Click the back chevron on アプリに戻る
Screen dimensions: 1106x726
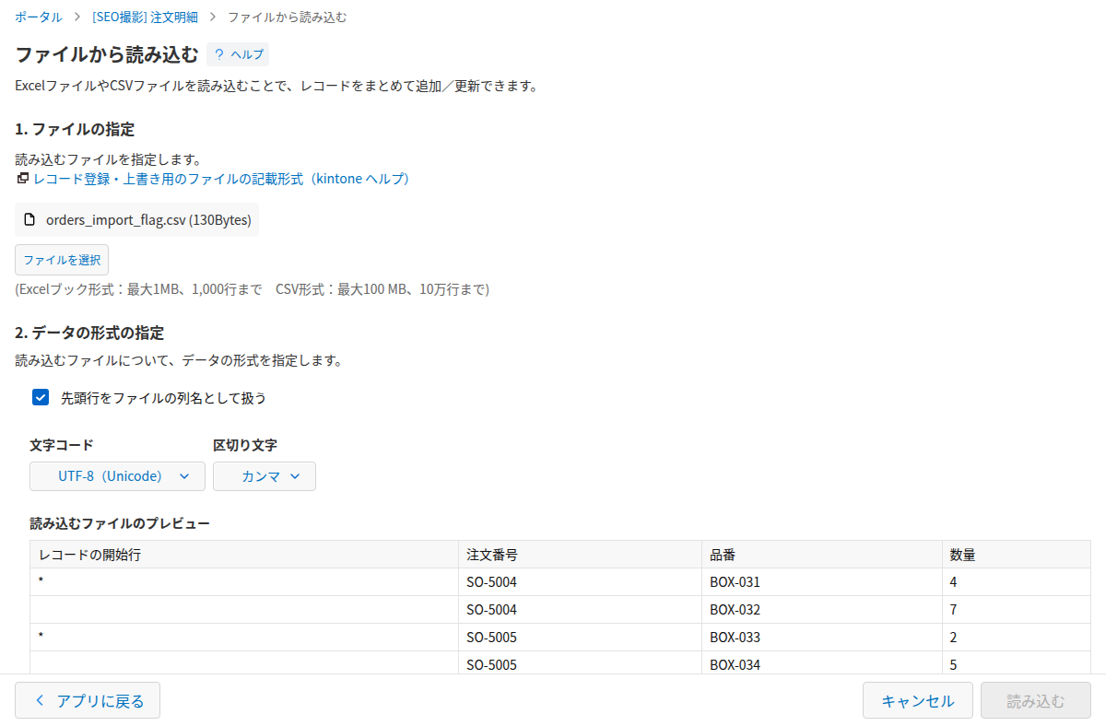tap(40, 700)
